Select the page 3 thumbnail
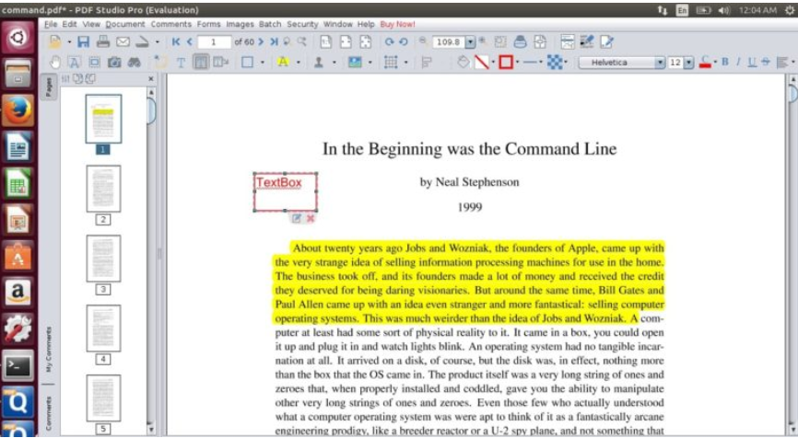The height and width of the screenshot is (438, 798). [103, 259]
